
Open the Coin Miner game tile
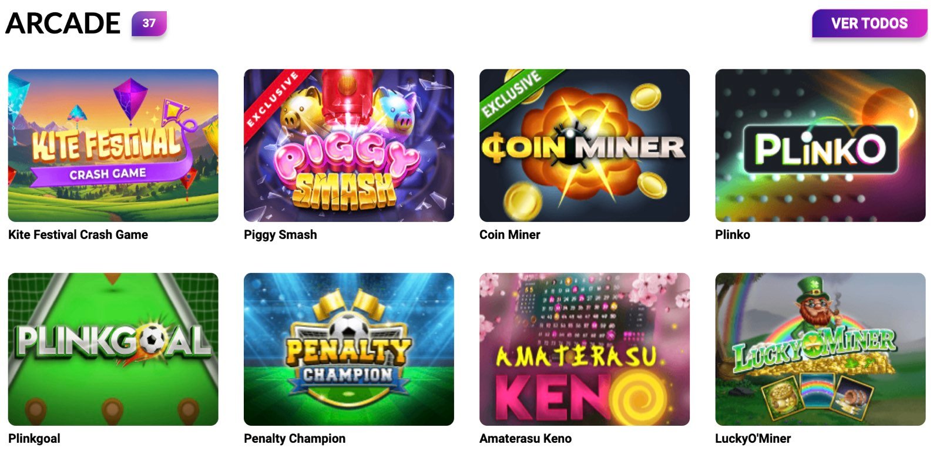(585, 145)
